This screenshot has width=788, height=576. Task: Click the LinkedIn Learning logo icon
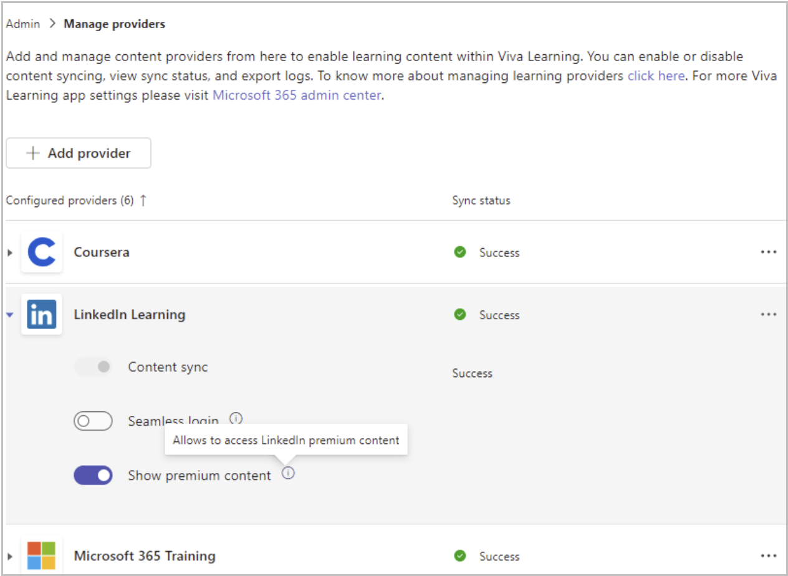pyautogui.click(x=42, y=315)
